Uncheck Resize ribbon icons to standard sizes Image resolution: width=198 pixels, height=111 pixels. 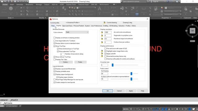click(54, 43)
